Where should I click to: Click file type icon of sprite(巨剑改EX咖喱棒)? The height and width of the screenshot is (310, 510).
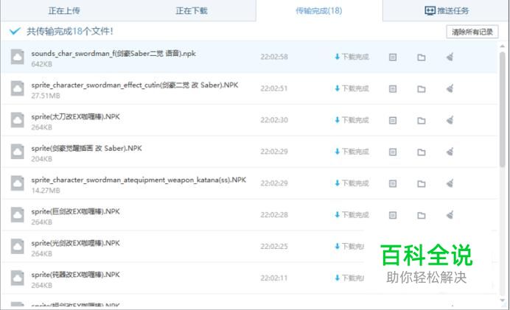17,214
